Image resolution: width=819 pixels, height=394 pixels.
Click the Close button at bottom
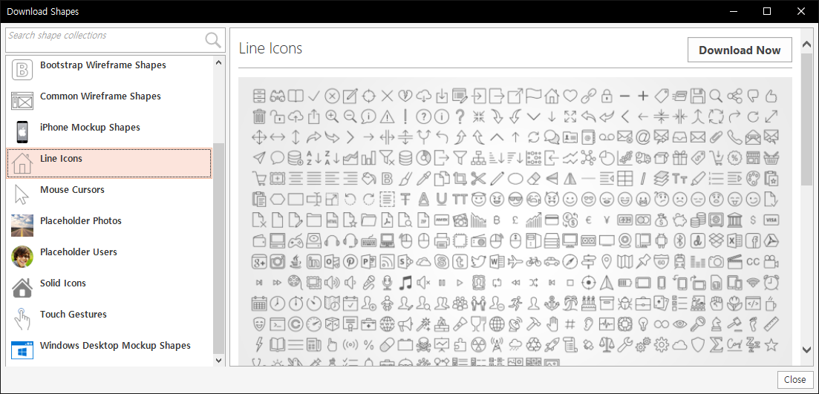pos(794,379)
